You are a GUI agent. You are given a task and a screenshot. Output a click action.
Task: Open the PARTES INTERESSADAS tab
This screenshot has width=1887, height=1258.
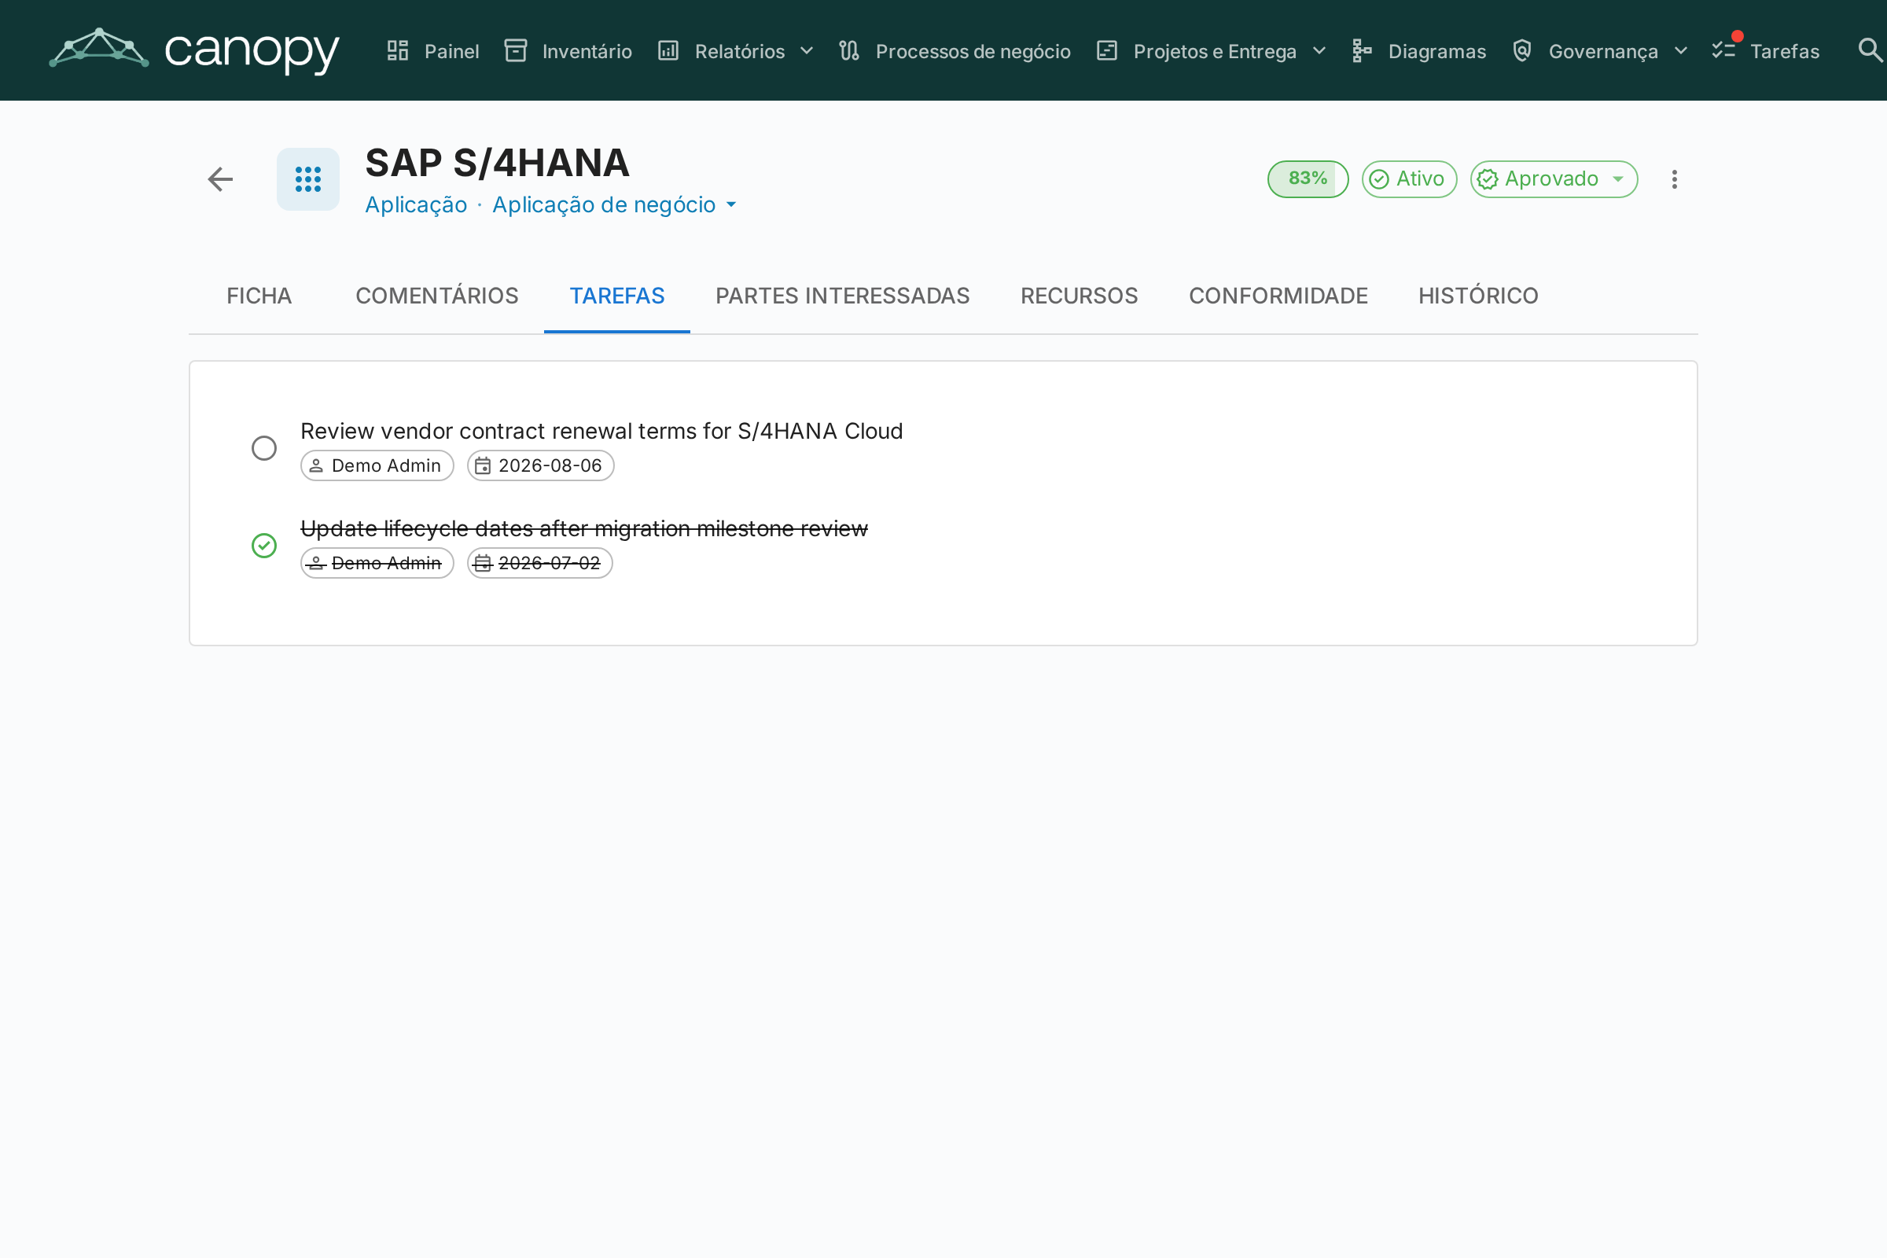tap(842, 296)
